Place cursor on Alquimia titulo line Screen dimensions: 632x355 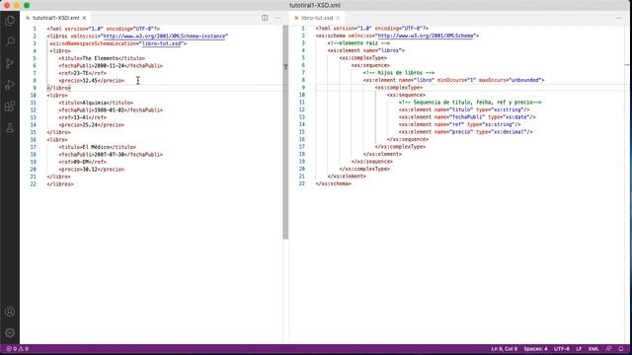pos(96,103)
